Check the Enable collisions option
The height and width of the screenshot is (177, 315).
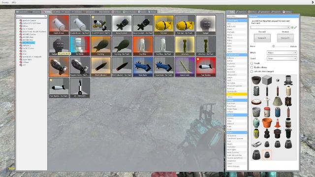click(252, 67)
